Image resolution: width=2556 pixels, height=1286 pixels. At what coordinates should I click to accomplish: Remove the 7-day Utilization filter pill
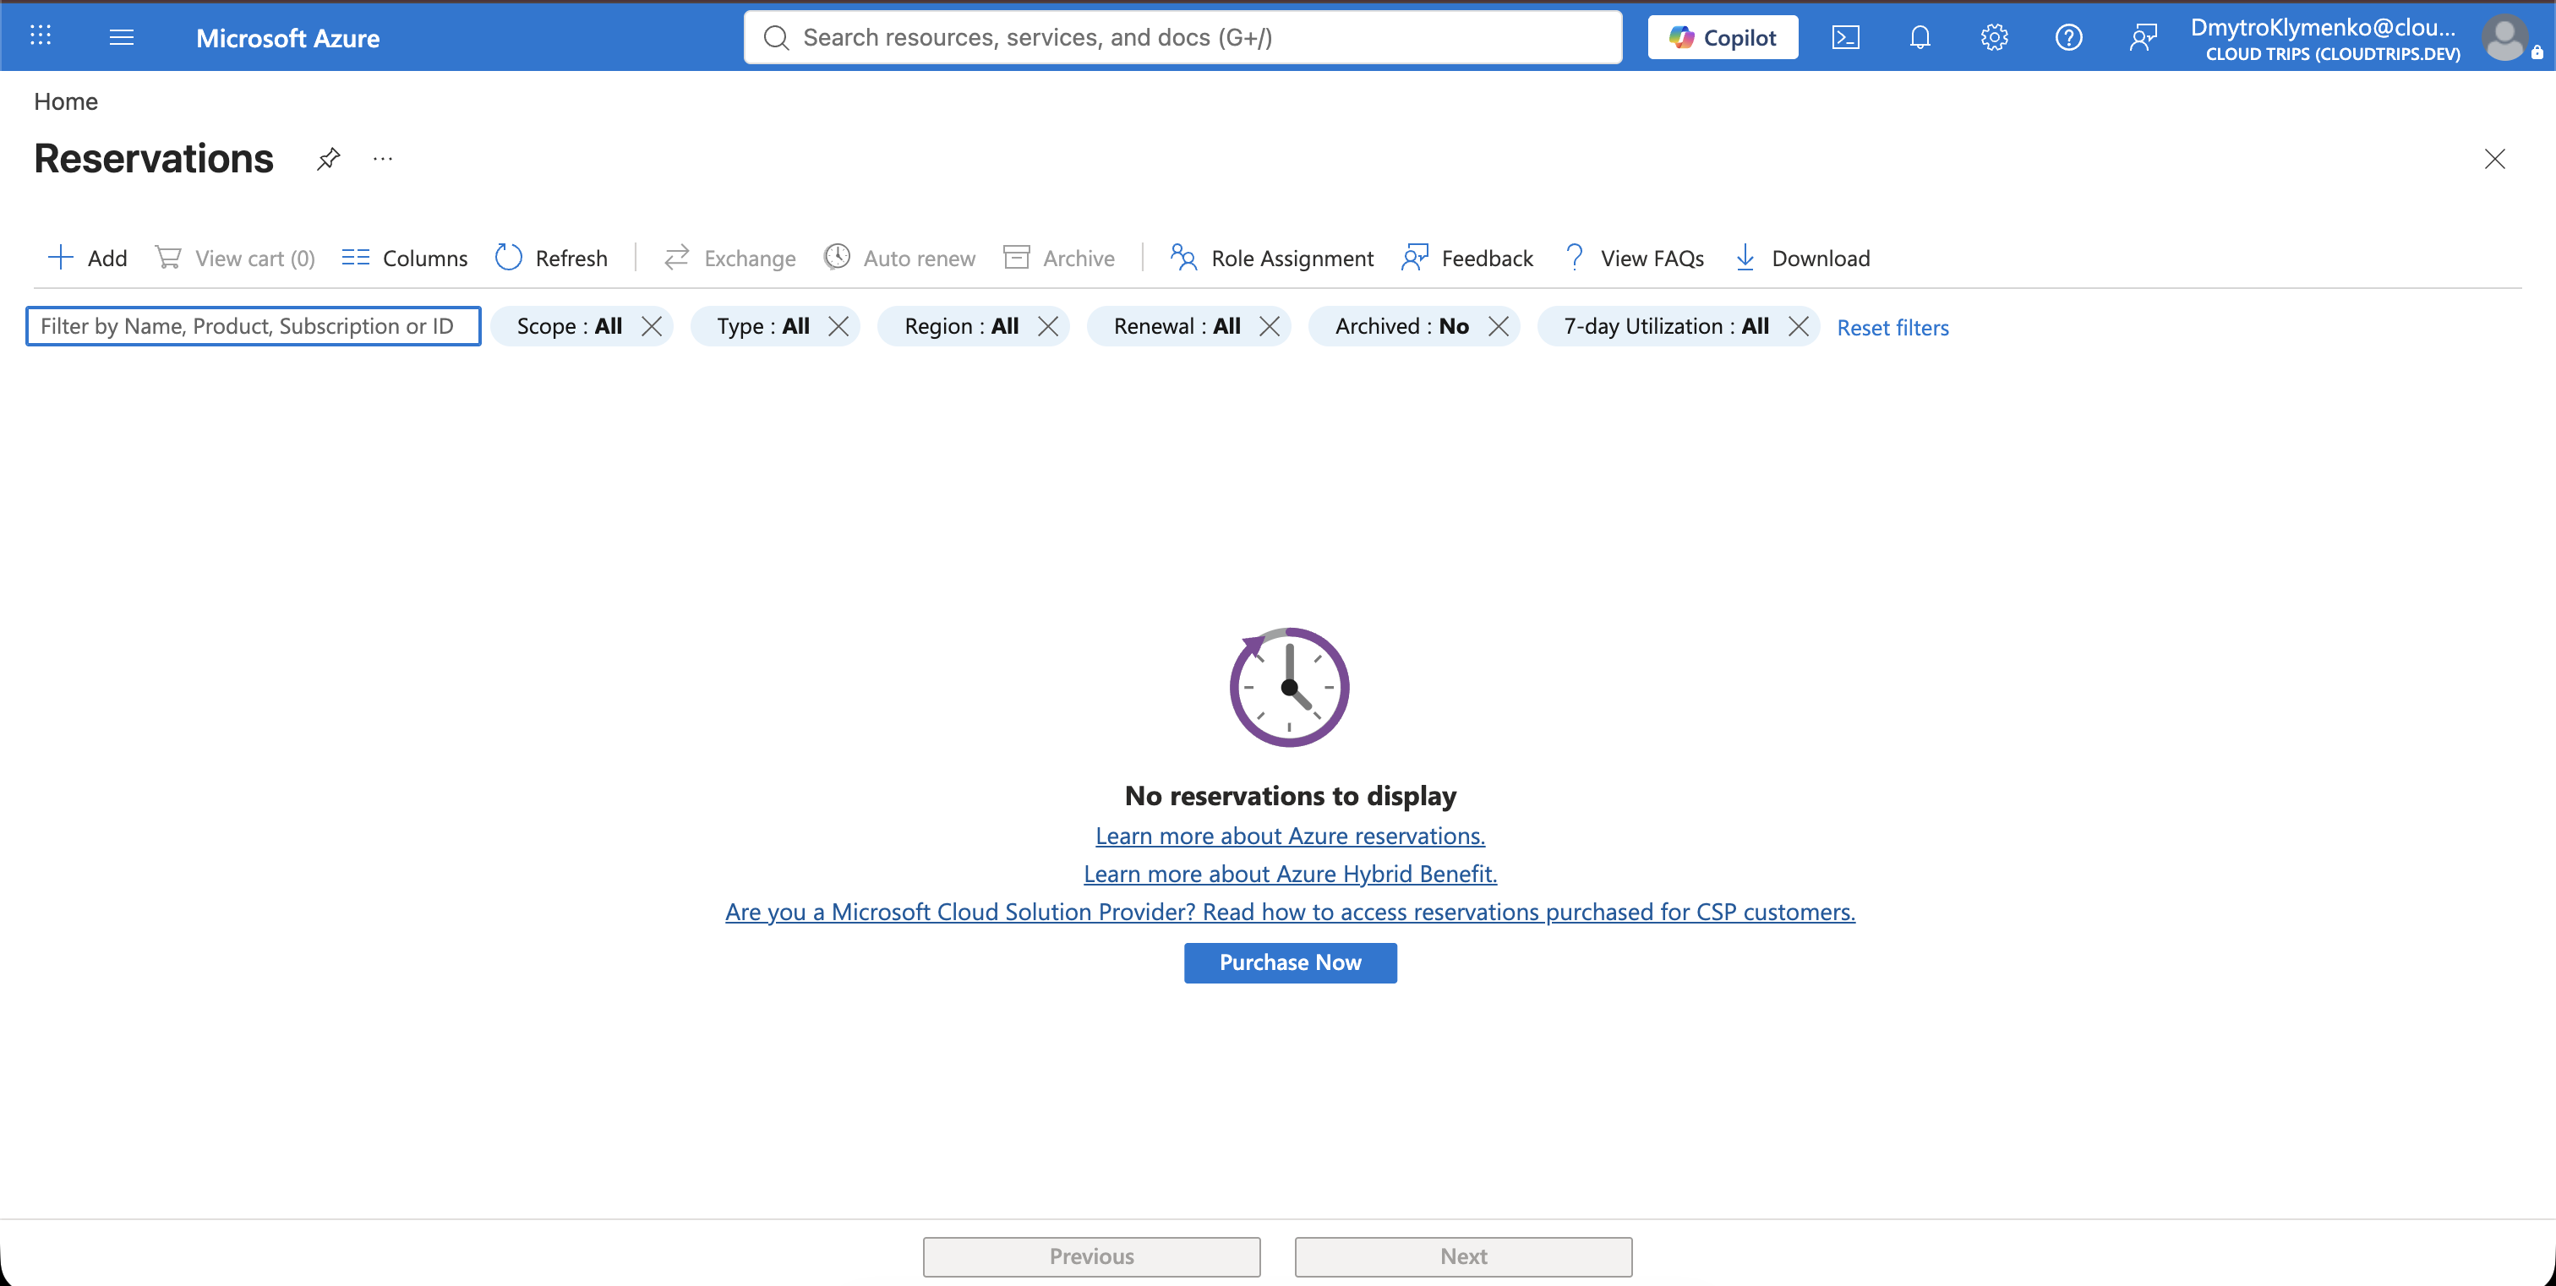point(1798,326)
